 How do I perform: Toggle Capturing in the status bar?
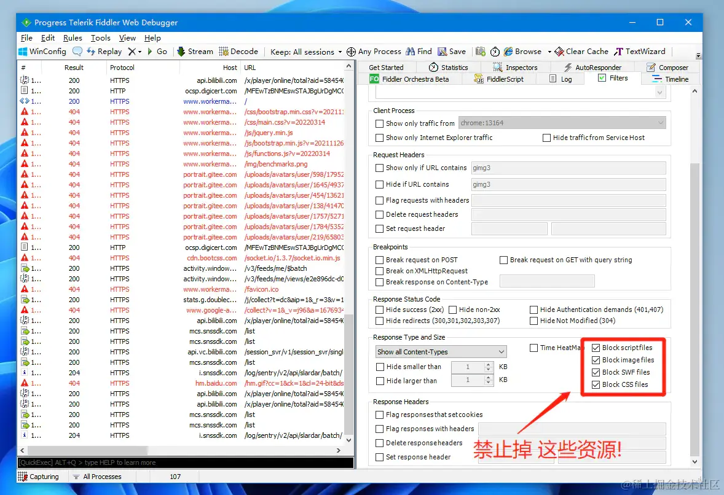(38, 477)
